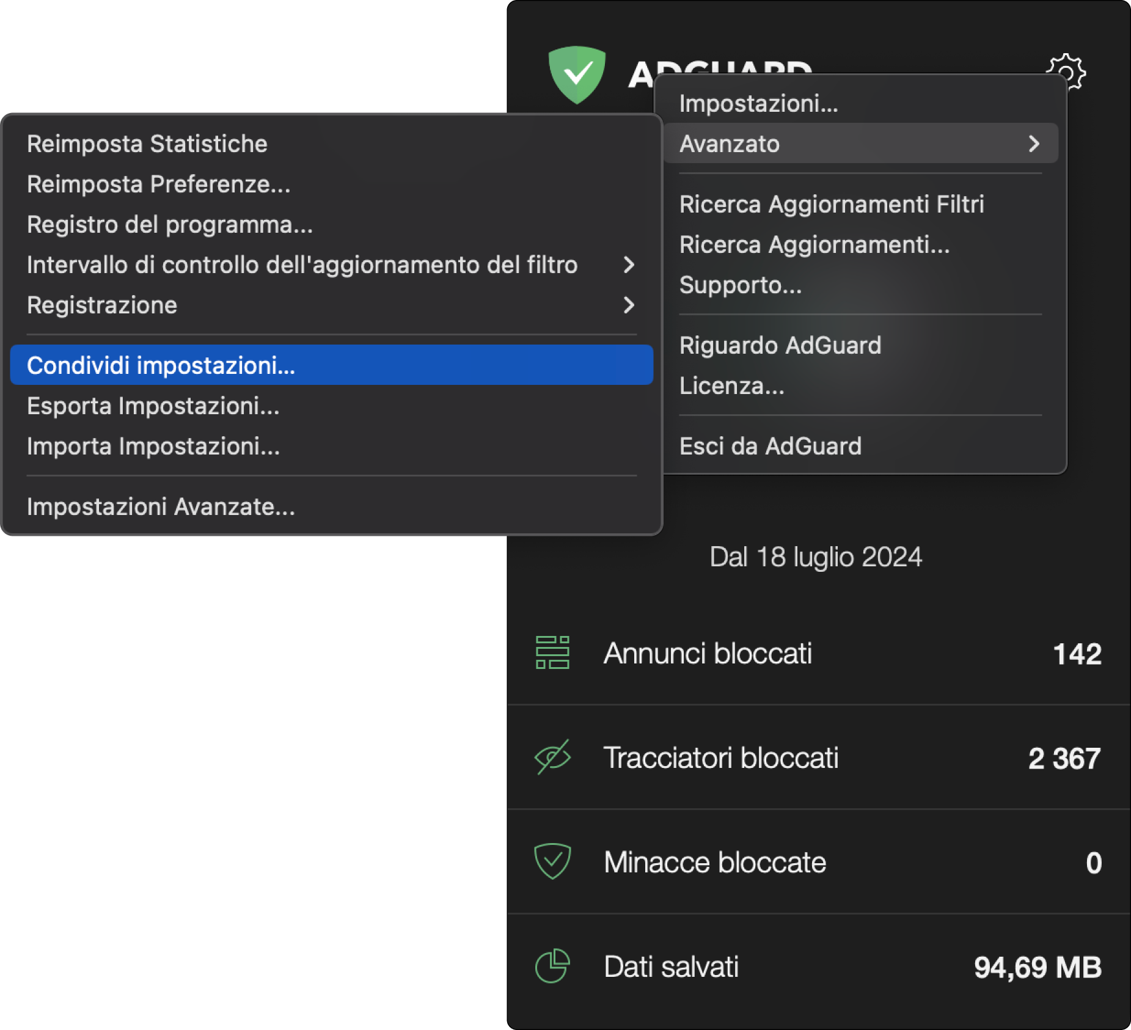Click the AdGuard green shield logo
The width and height of the screenshot is (1131, 1030).
(577, 75)
